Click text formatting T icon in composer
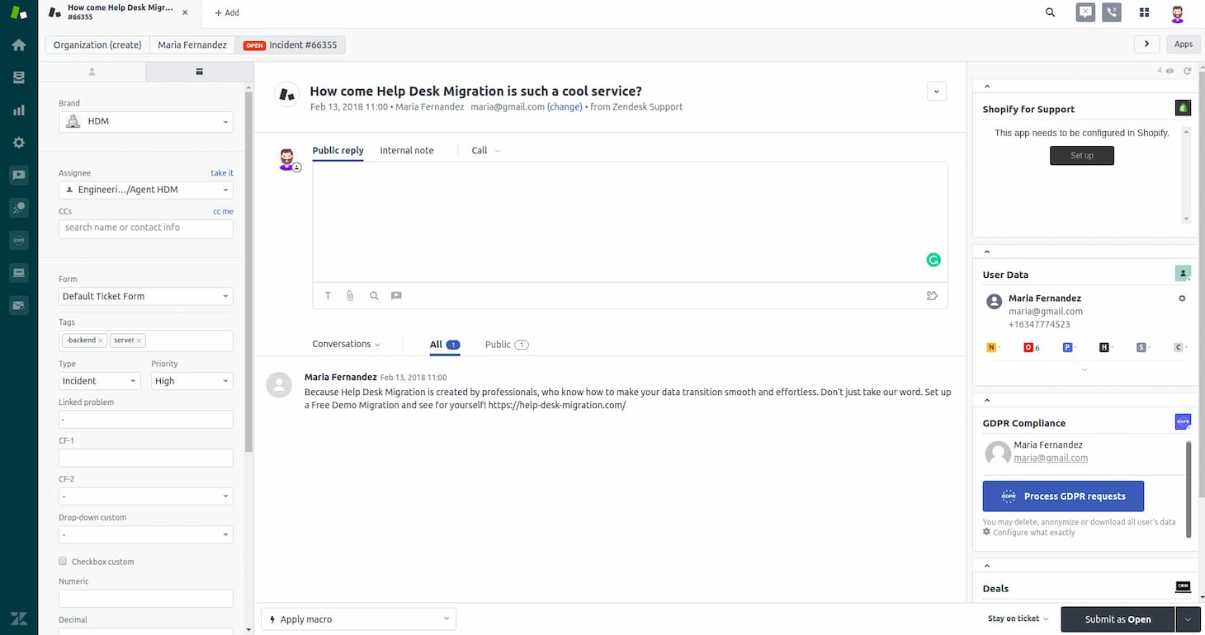 pyautogui.click(x=328, y=295)
